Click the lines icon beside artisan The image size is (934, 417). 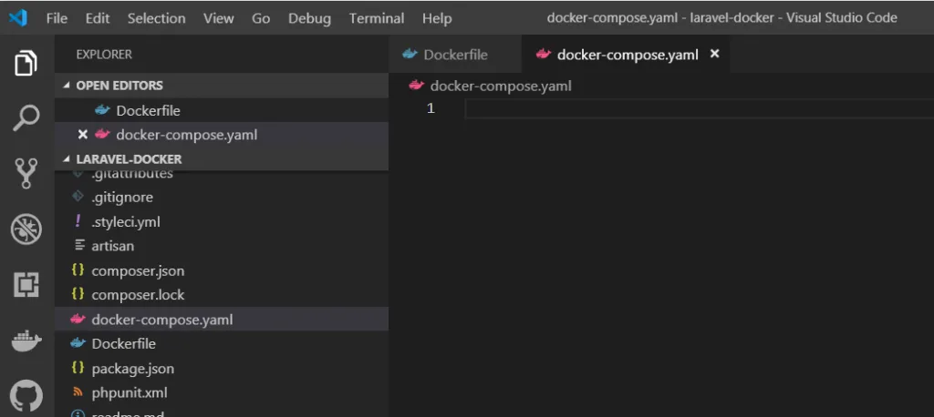click(78, 245)
